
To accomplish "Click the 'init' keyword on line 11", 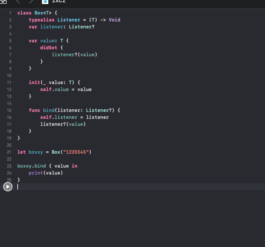I will point(34,82).
